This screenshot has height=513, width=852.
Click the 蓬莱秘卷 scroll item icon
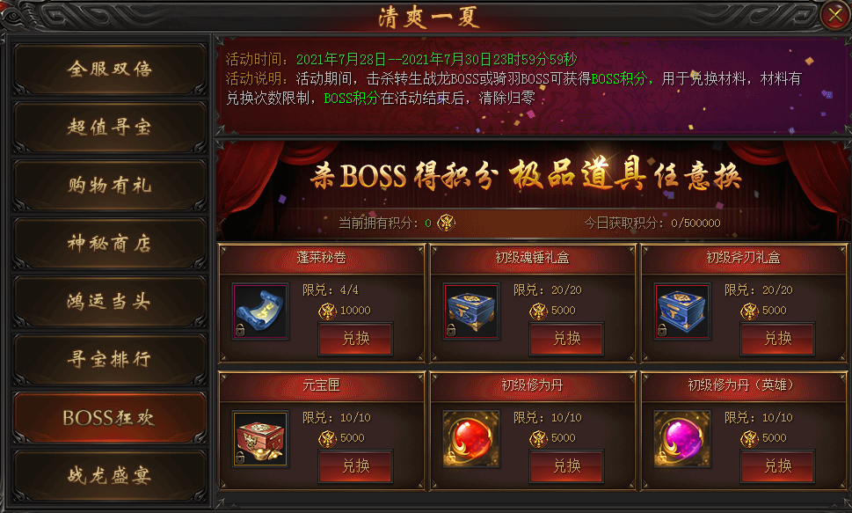[x=260, y=311]
